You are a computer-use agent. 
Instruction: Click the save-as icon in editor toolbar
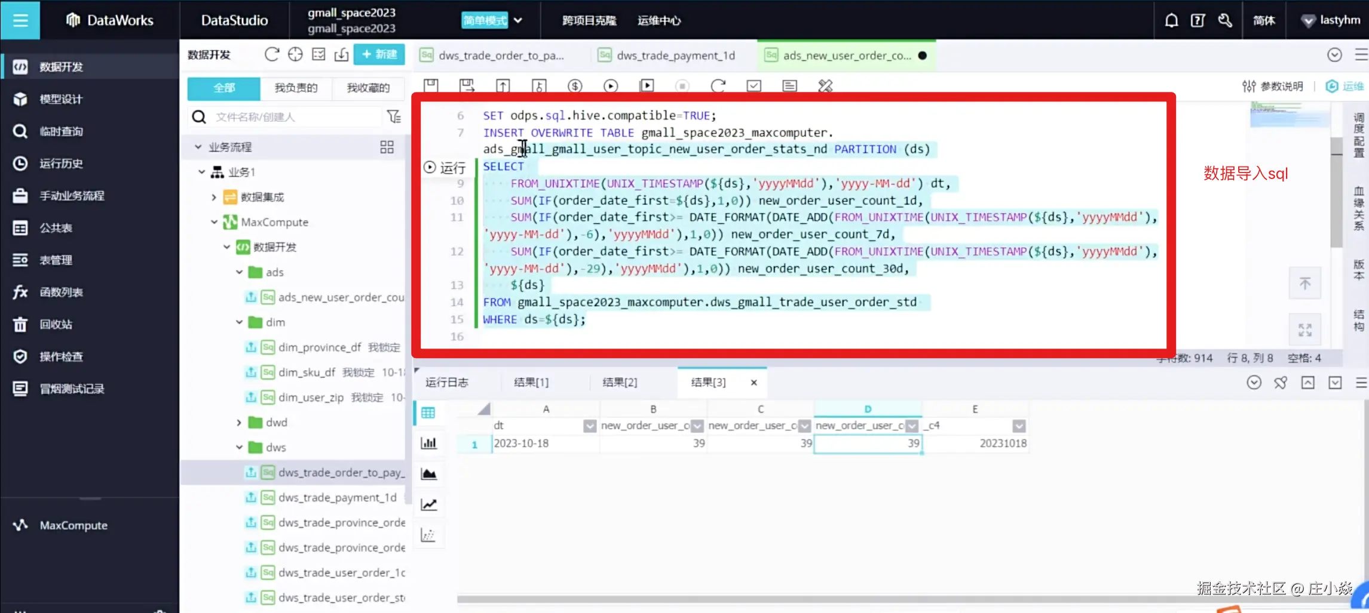[x=467, y=85]
